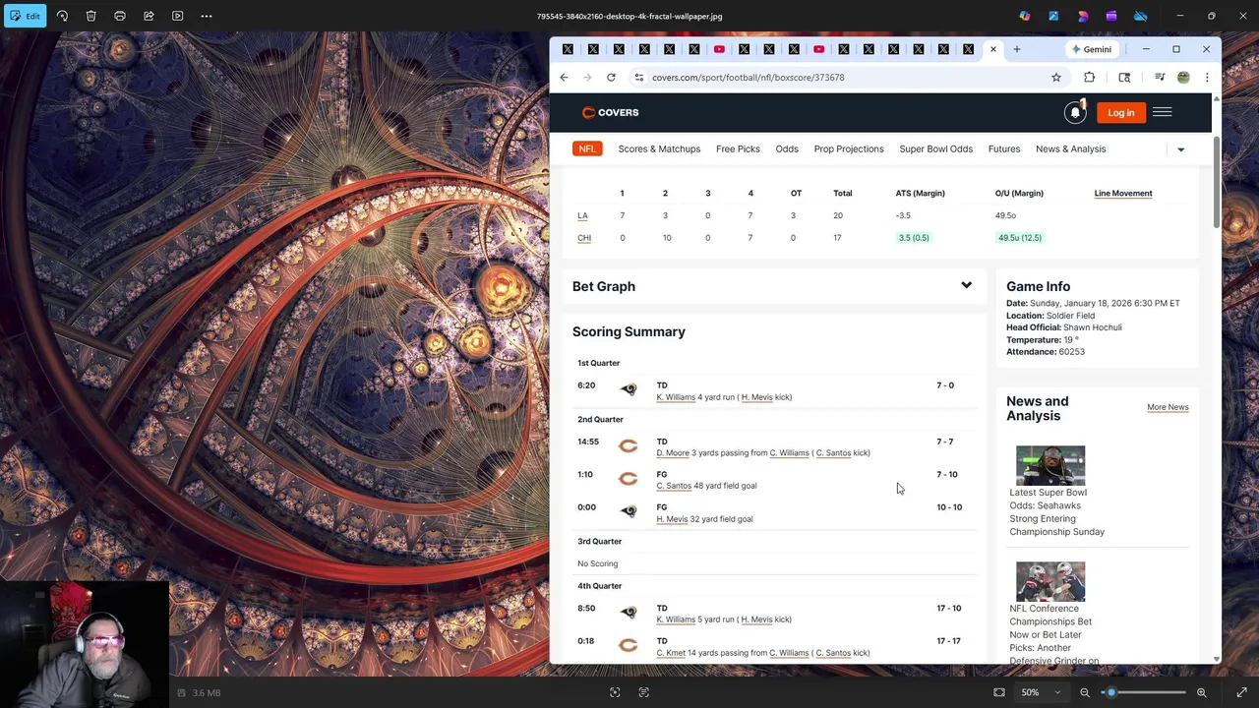Open Prop Projections menu item

[x=849, y=149]
